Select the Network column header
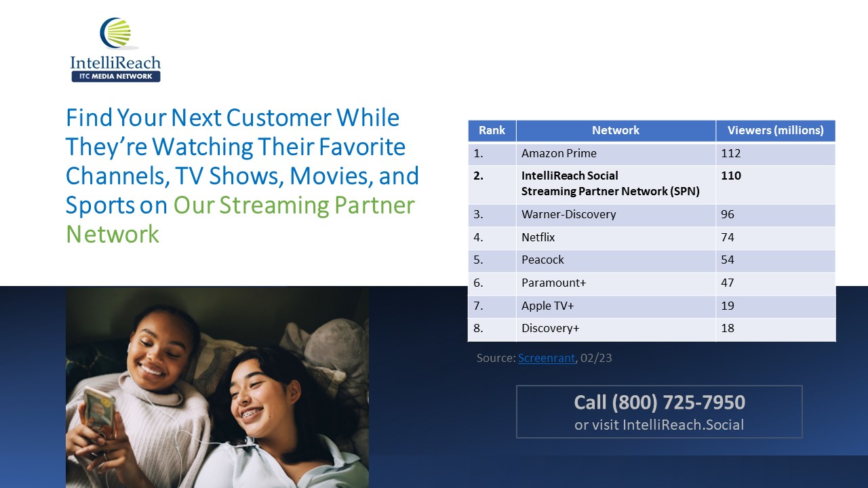Screen dimensions: 868x488 point(616,130)
